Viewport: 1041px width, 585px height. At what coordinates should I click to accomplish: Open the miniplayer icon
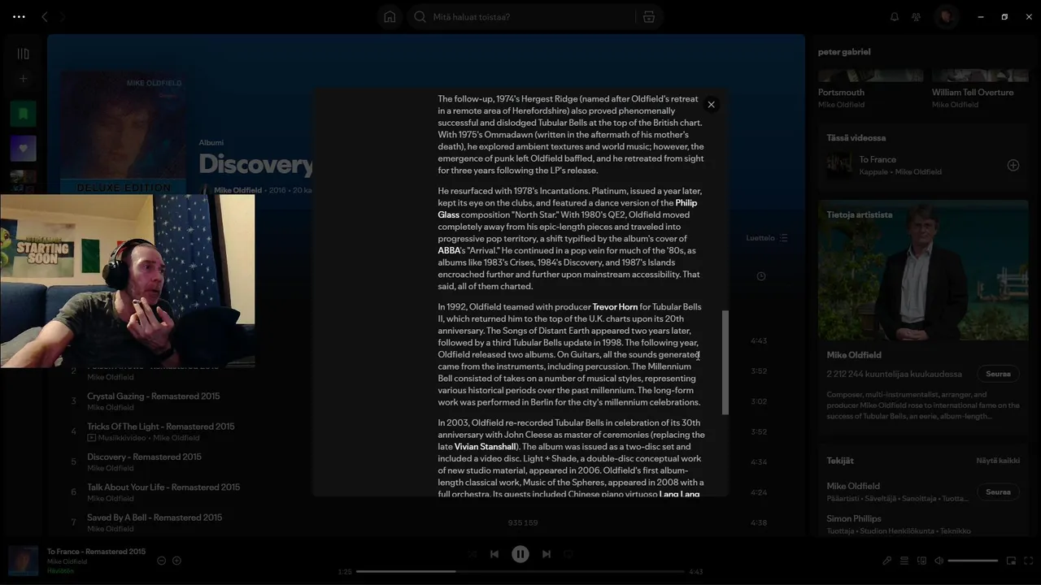click(x=1011, y=561)
